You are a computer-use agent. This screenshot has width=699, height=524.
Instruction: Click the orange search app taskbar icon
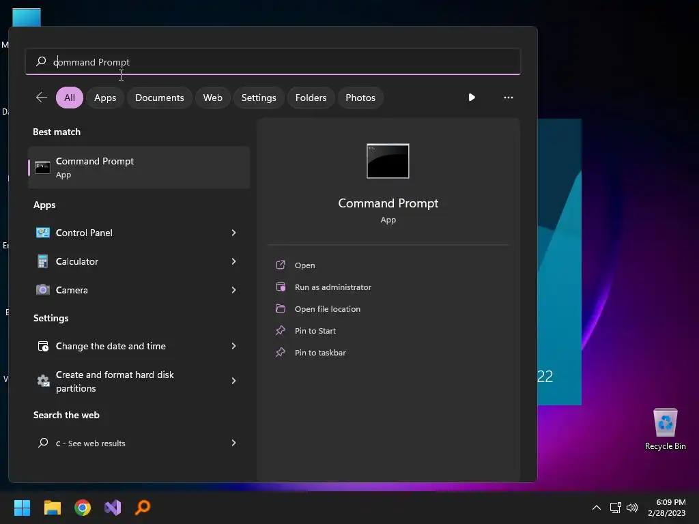(x=143, y=508)
